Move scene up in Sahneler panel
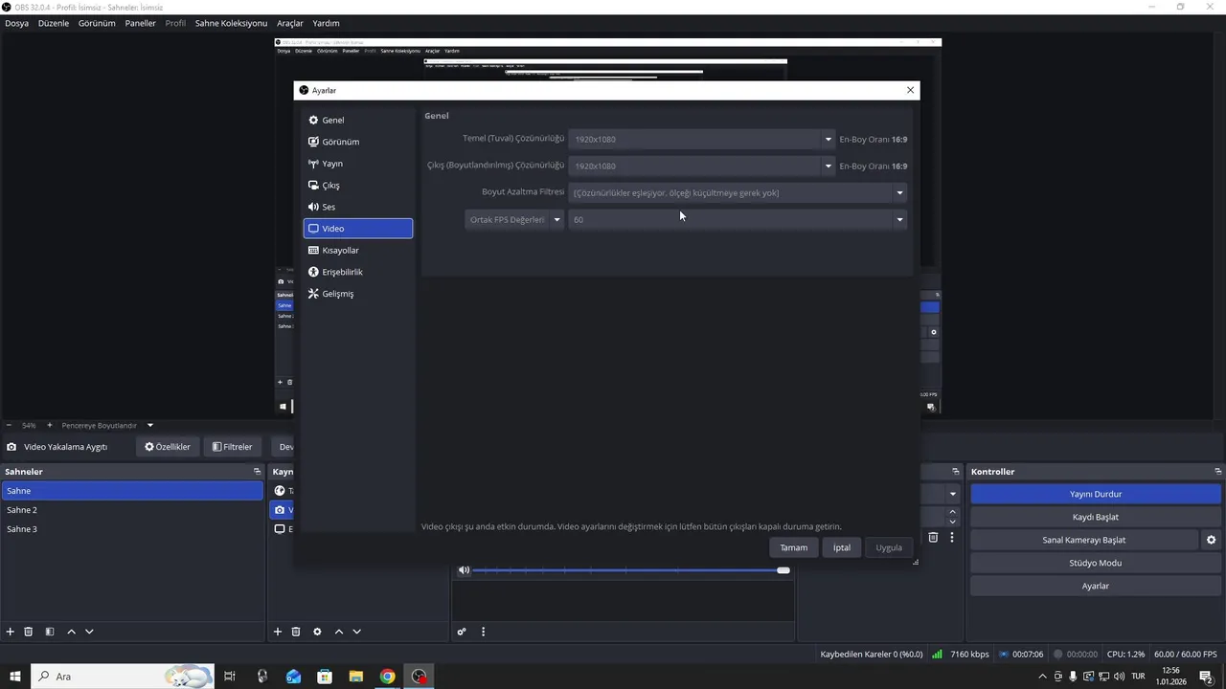The width and height of the screenshot is (1226, 689). (71, 632)
